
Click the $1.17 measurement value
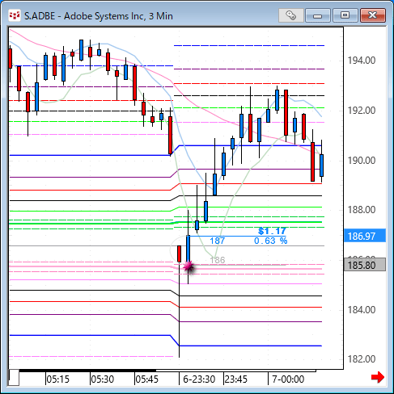[272, 231]
